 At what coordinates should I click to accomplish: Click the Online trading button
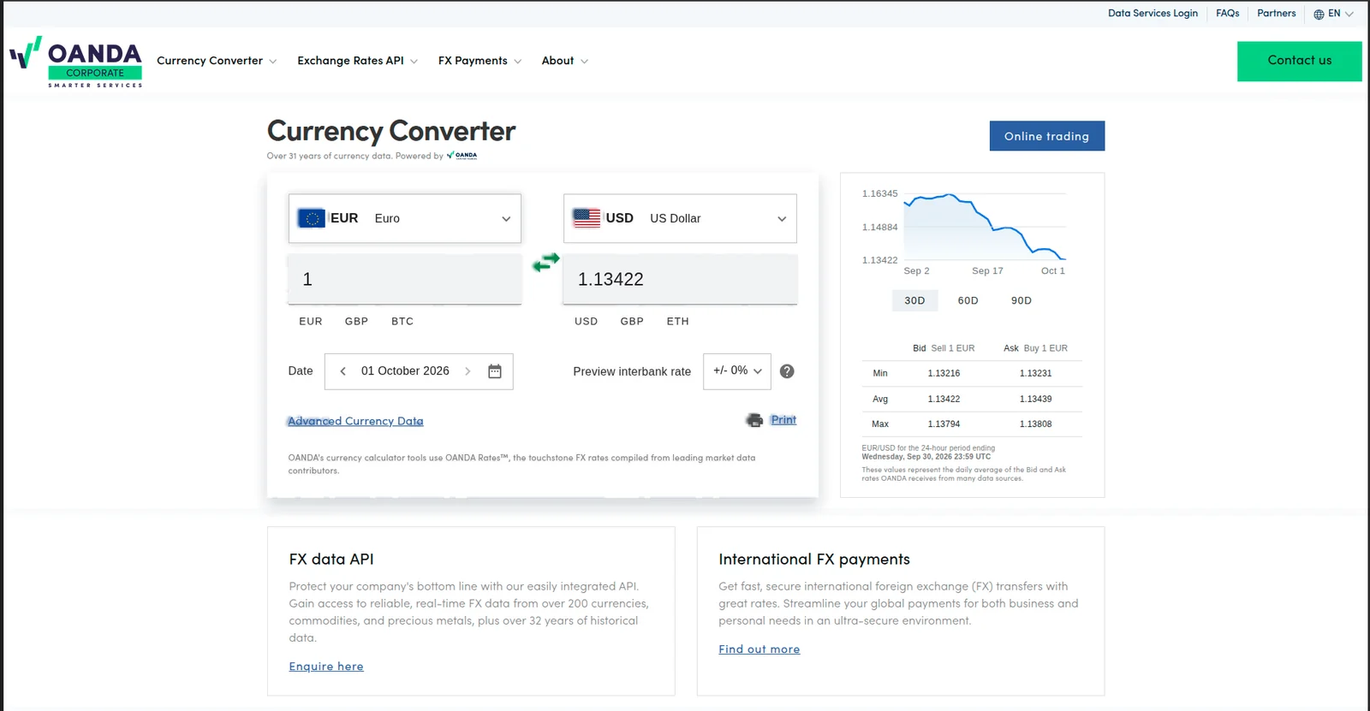pyautogui.click(x=1047, y=136)
